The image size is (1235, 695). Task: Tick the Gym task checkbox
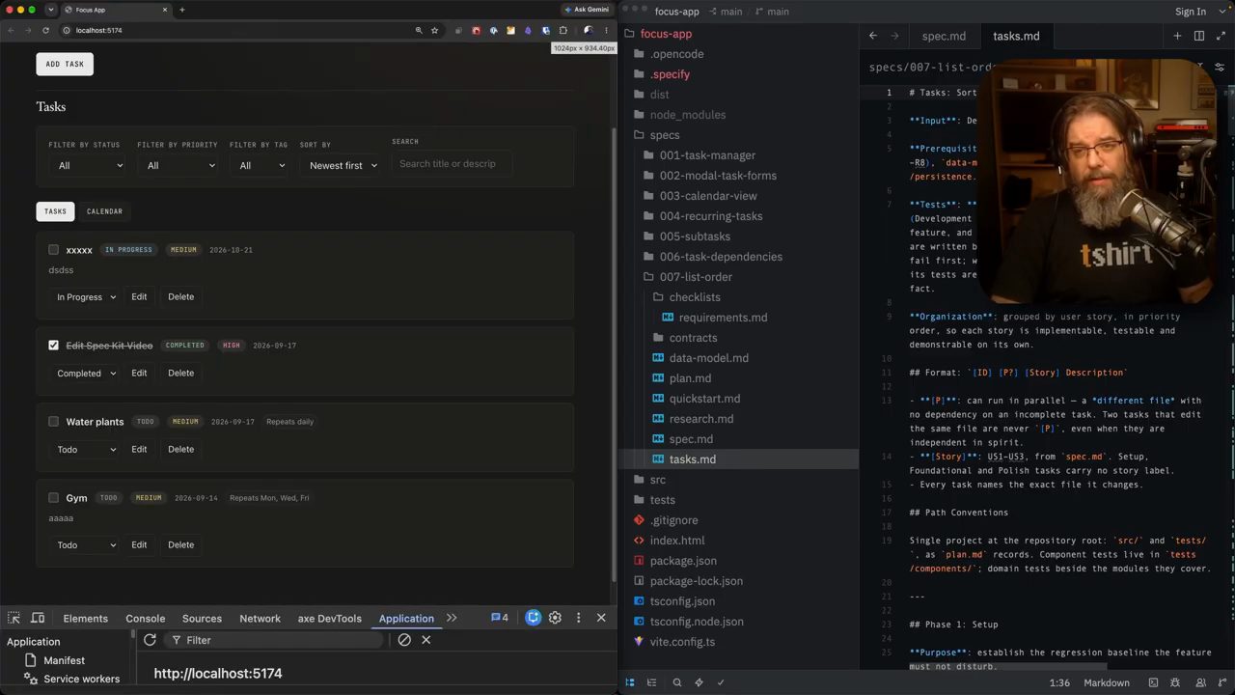tap(53, 497)
